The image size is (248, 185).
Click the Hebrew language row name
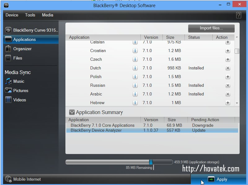[x=97, y=103]
